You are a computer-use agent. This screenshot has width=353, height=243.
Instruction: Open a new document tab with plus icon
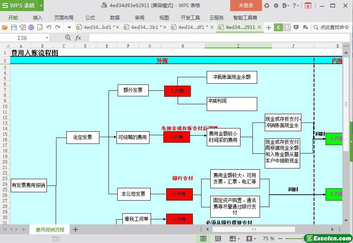pyautogui.click(x=269, y=27)
